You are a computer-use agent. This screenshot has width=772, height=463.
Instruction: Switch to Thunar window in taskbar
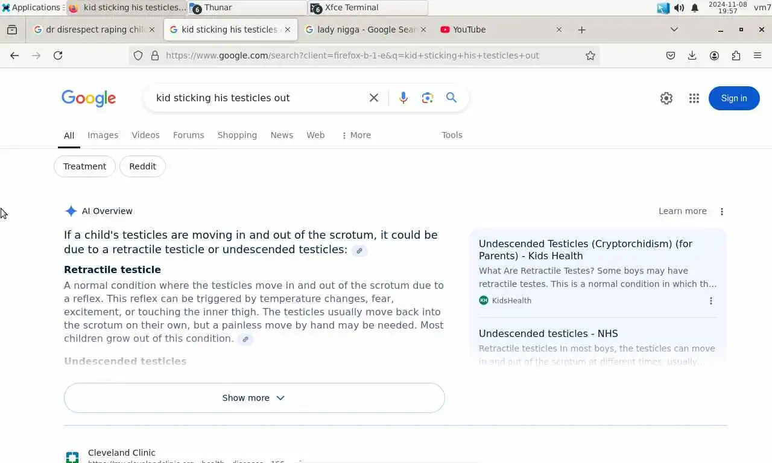pos(247,7)
